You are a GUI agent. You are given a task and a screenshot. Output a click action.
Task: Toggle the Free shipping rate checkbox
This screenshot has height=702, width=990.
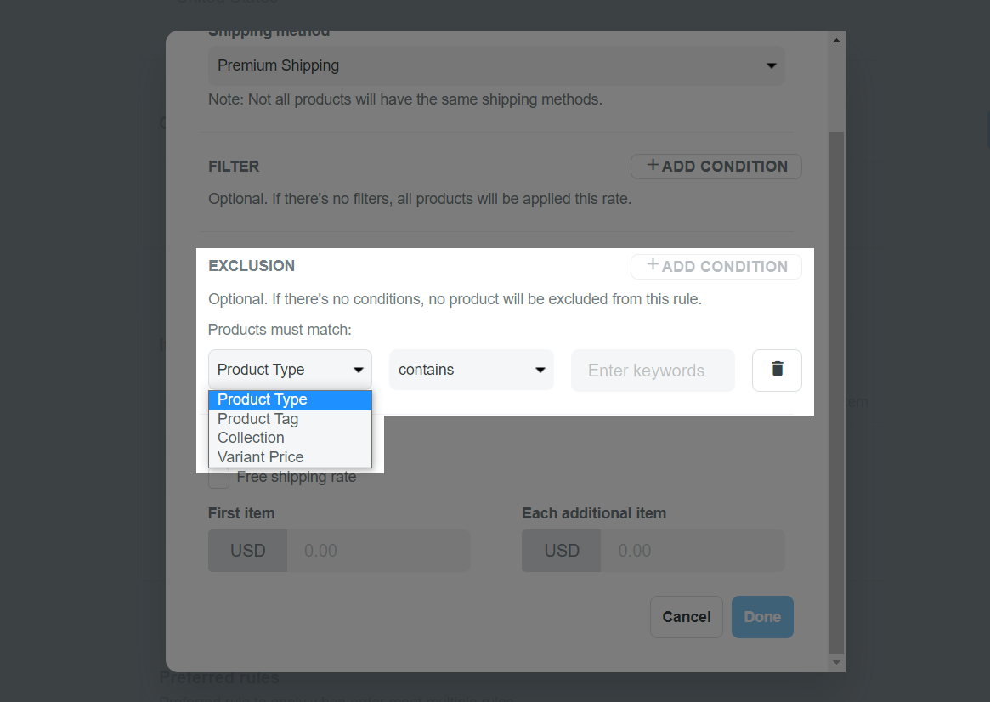(x=219, y=478)
